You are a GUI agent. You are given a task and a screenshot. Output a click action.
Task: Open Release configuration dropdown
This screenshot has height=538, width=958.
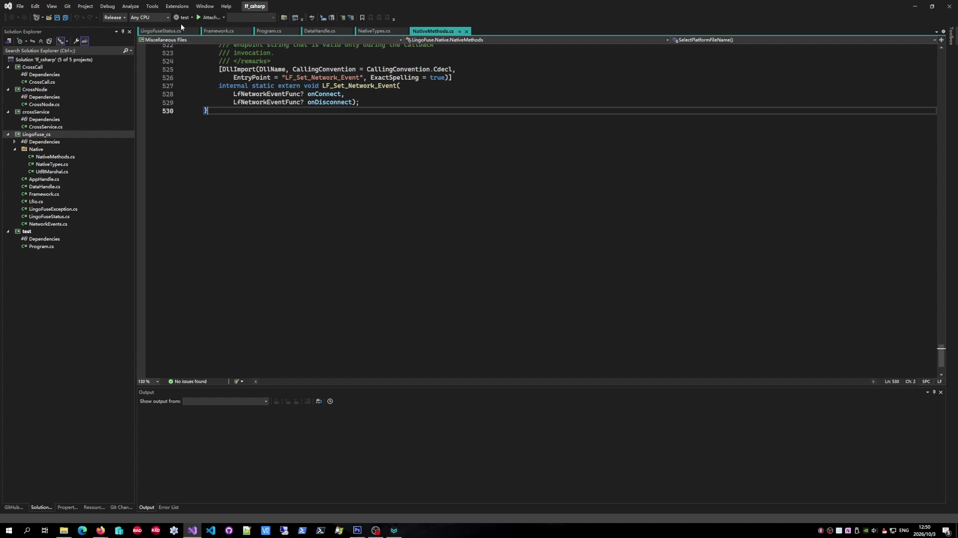(115, 17)
